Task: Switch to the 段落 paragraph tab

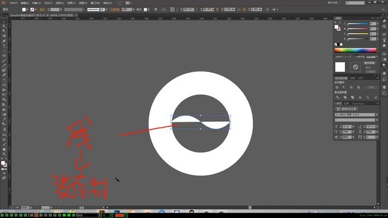Action: pos(346,104)
